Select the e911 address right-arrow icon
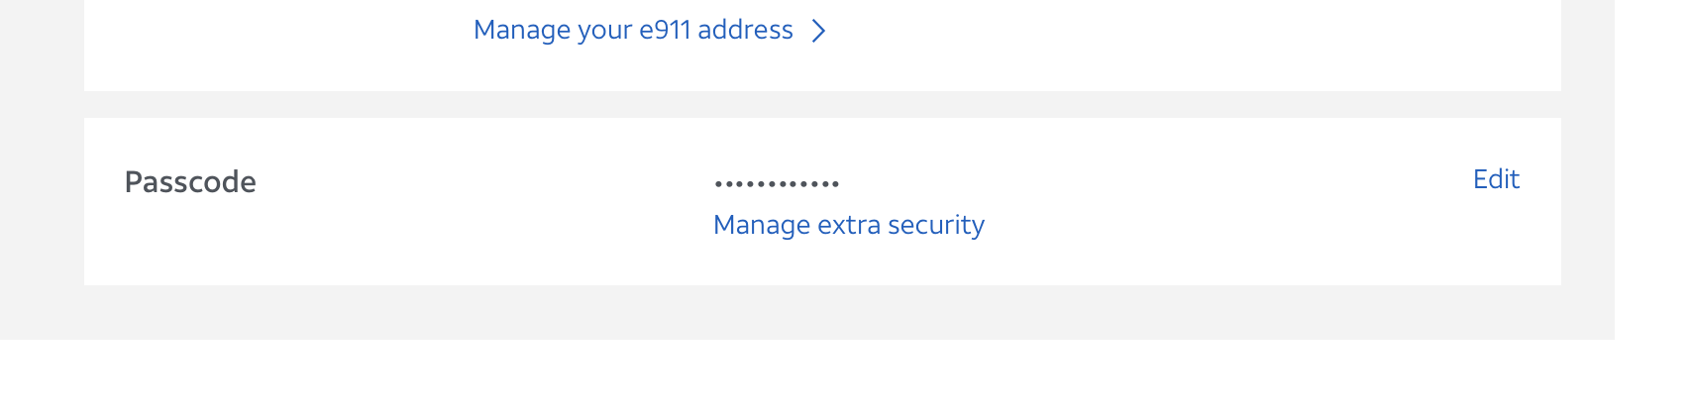This screenshot has height=420, width=1692. (818, 32)
